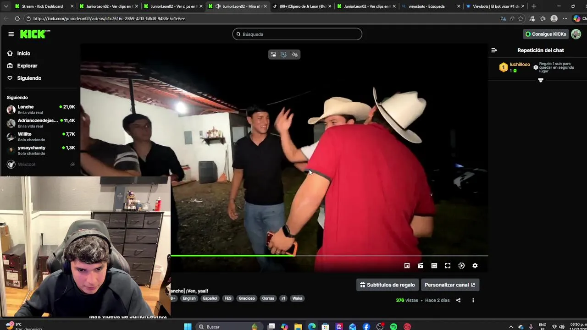Click the browser address bar URL
The height and width of the screenshot is (330, 587).
coord(109,19)
